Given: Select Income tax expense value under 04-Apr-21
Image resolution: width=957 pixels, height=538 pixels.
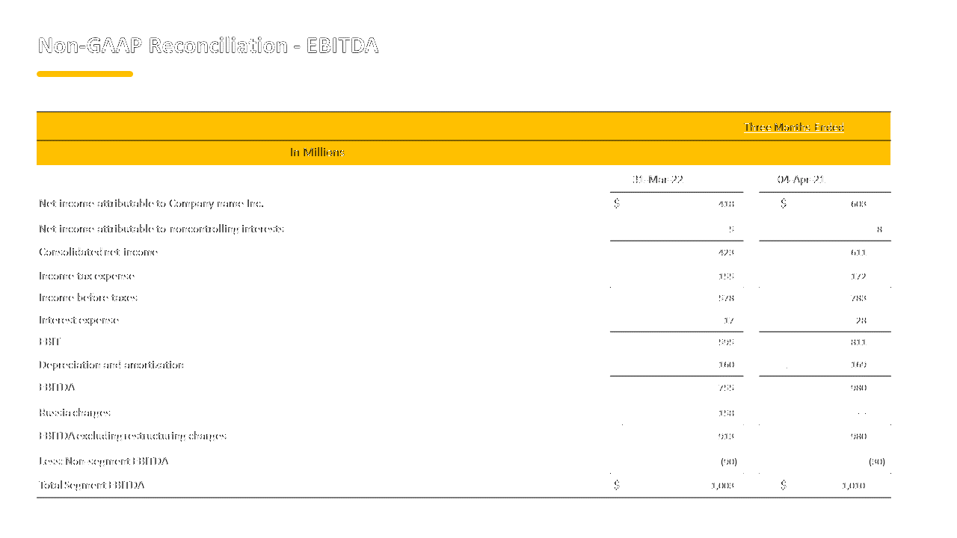Looking at the screenshot, I should [x=858, y=276].
